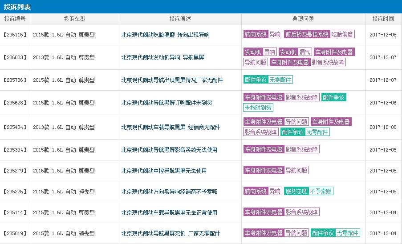Click 转向系统 异响 tag in row 235226
The height and width of the screenshot is (244, 402).
[x=263, y=191]
